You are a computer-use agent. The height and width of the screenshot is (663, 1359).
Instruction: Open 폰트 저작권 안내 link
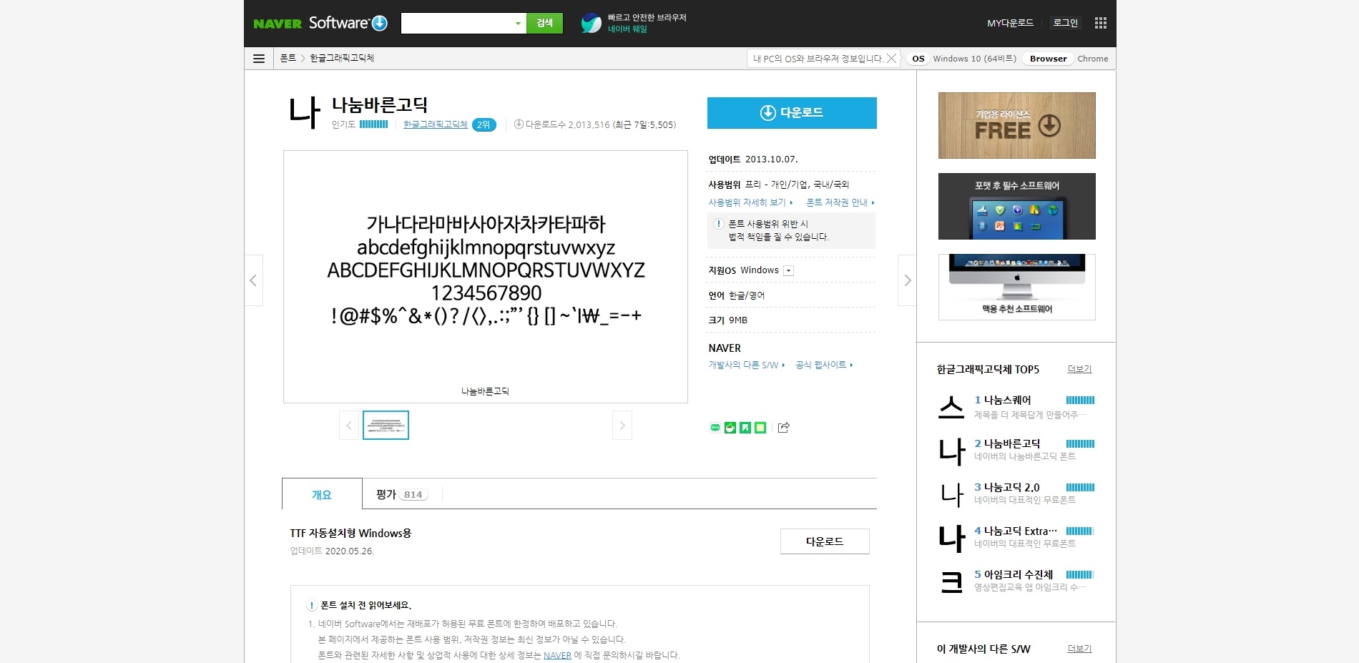pos(840,202)
